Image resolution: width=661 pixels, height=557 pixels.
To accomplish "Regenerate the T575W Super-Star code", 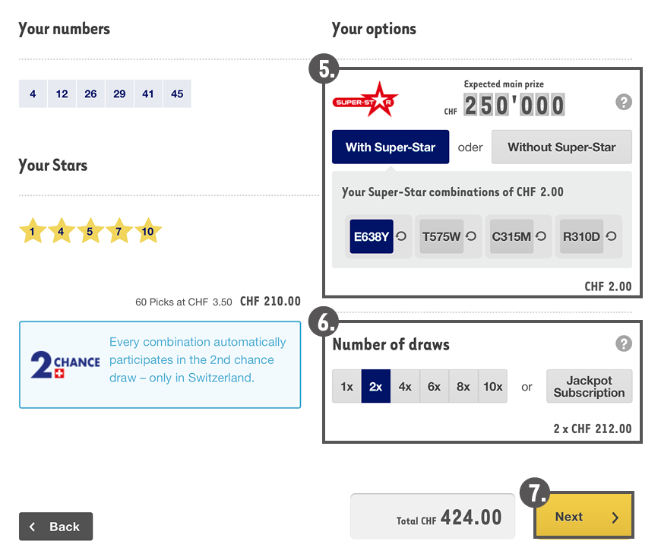I will tap(471, 236).
